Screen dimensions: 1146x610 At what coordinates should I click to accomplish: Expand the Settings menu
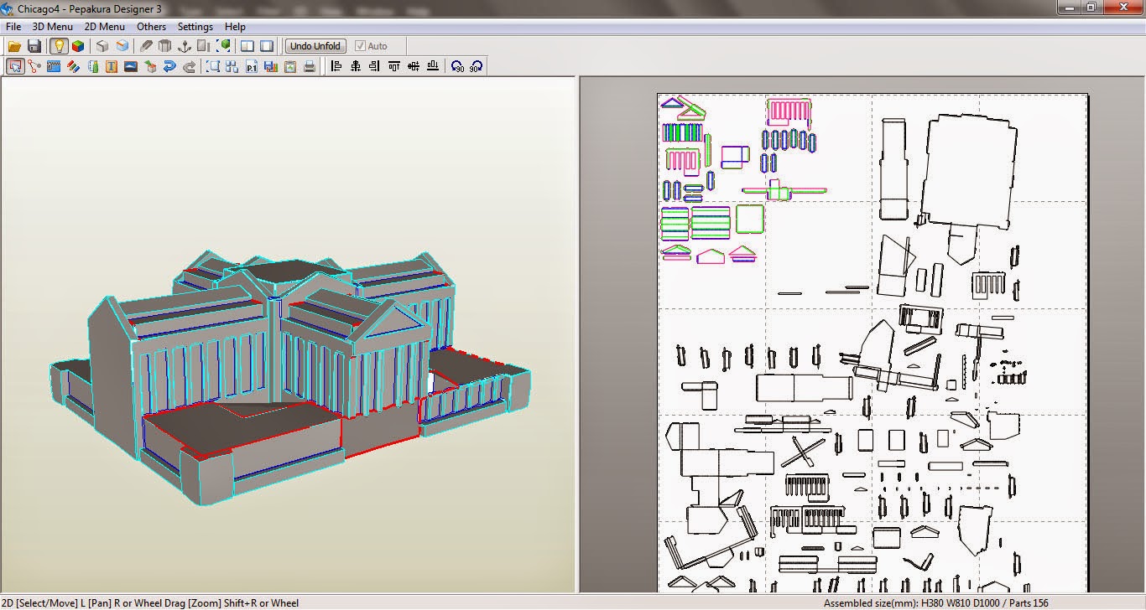click(195, 27)
